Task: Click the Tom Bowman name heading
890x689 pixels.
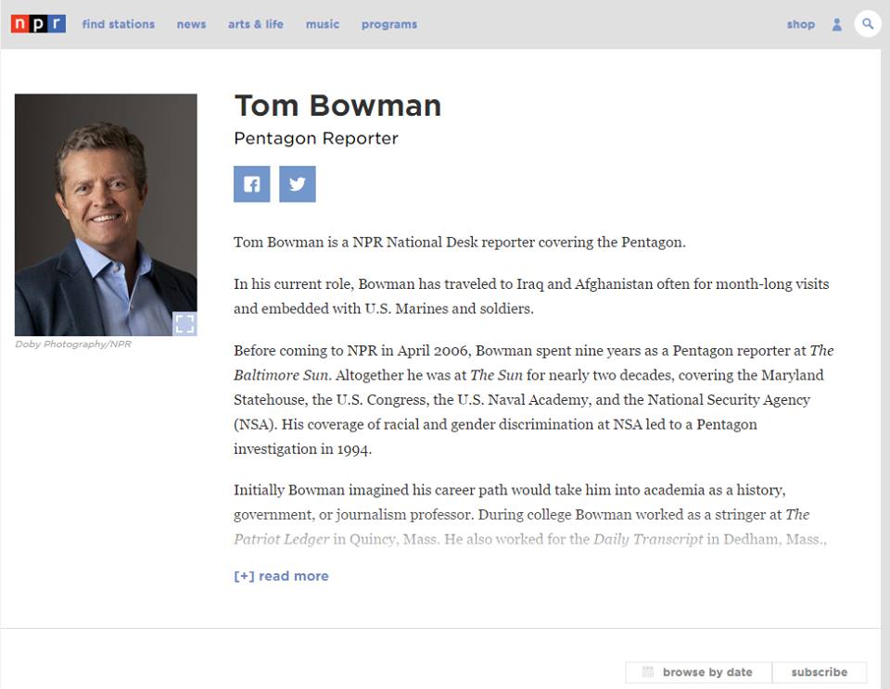Action: click(x=337, y=106)
